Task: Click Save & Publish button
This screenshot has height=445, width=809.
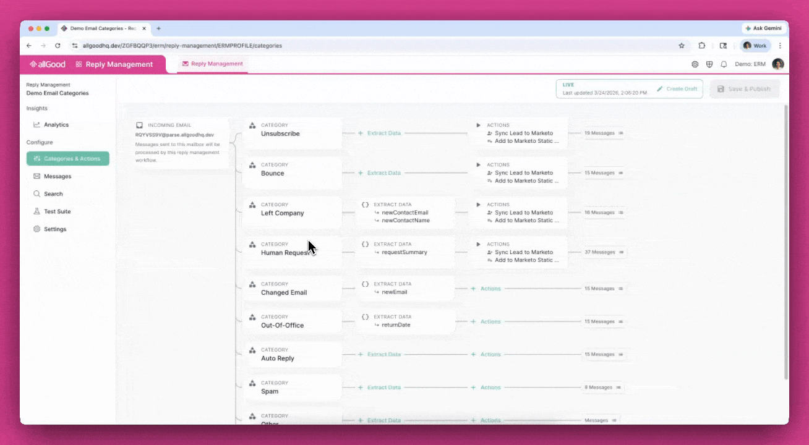Action: pos(745,89)
